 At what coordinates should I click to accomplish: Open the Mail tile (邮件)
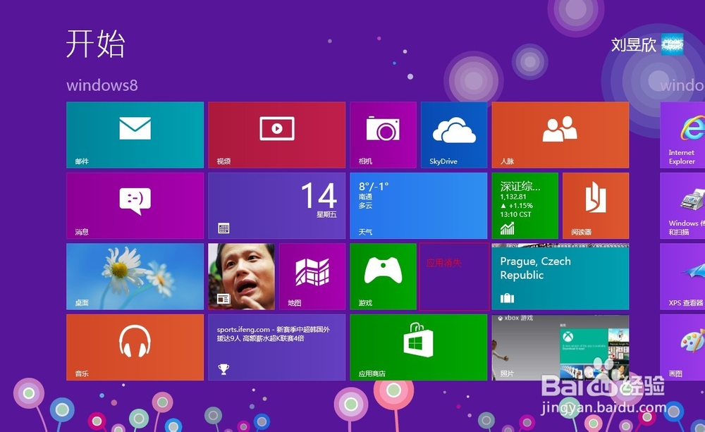coord(135,135)
